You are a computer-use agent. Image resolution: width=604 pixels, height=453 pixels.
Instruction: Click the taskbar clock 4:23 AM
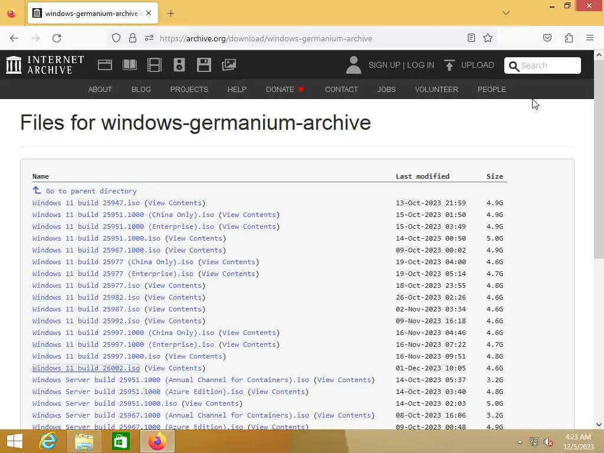coord(578,437)
